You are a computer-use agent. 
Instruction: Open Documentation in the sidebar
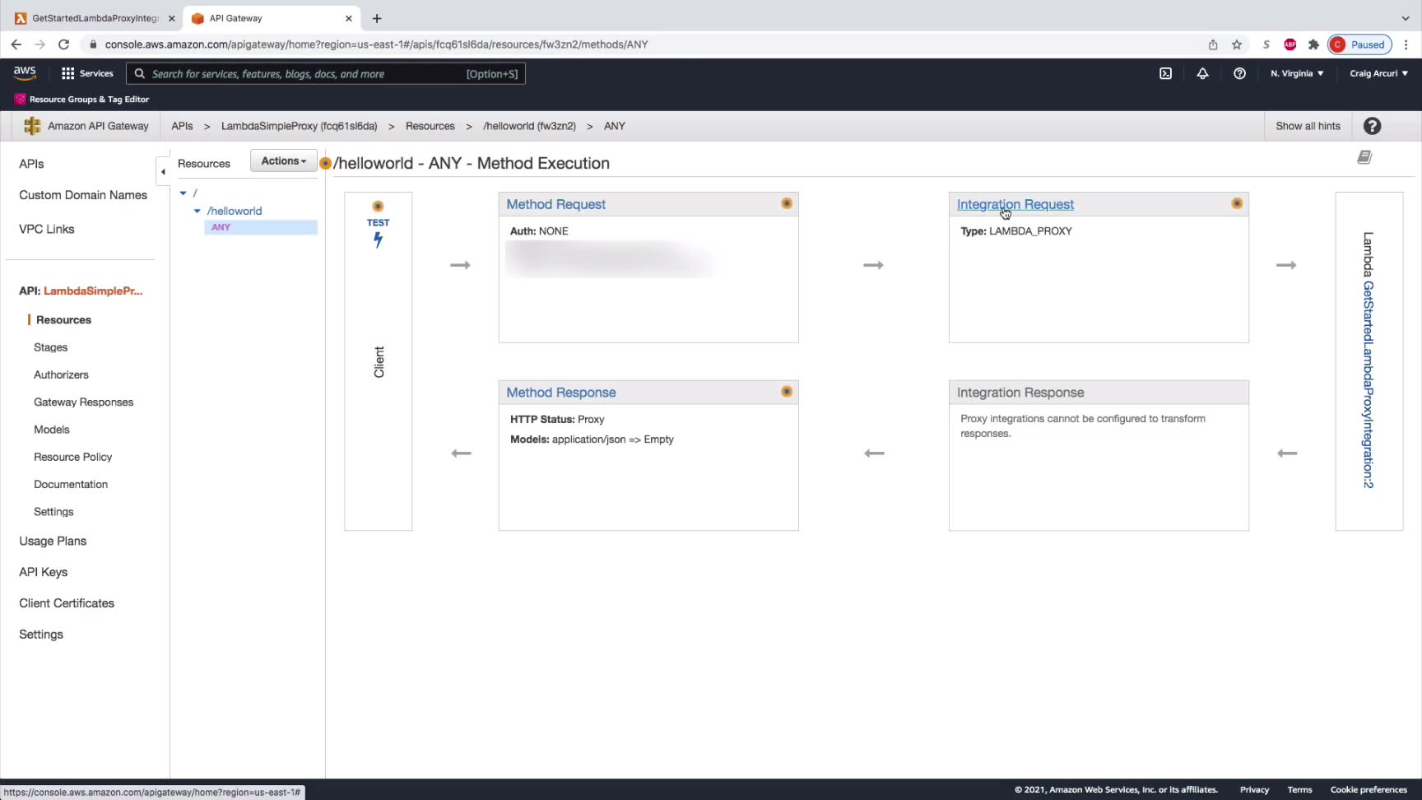(71, 484)
